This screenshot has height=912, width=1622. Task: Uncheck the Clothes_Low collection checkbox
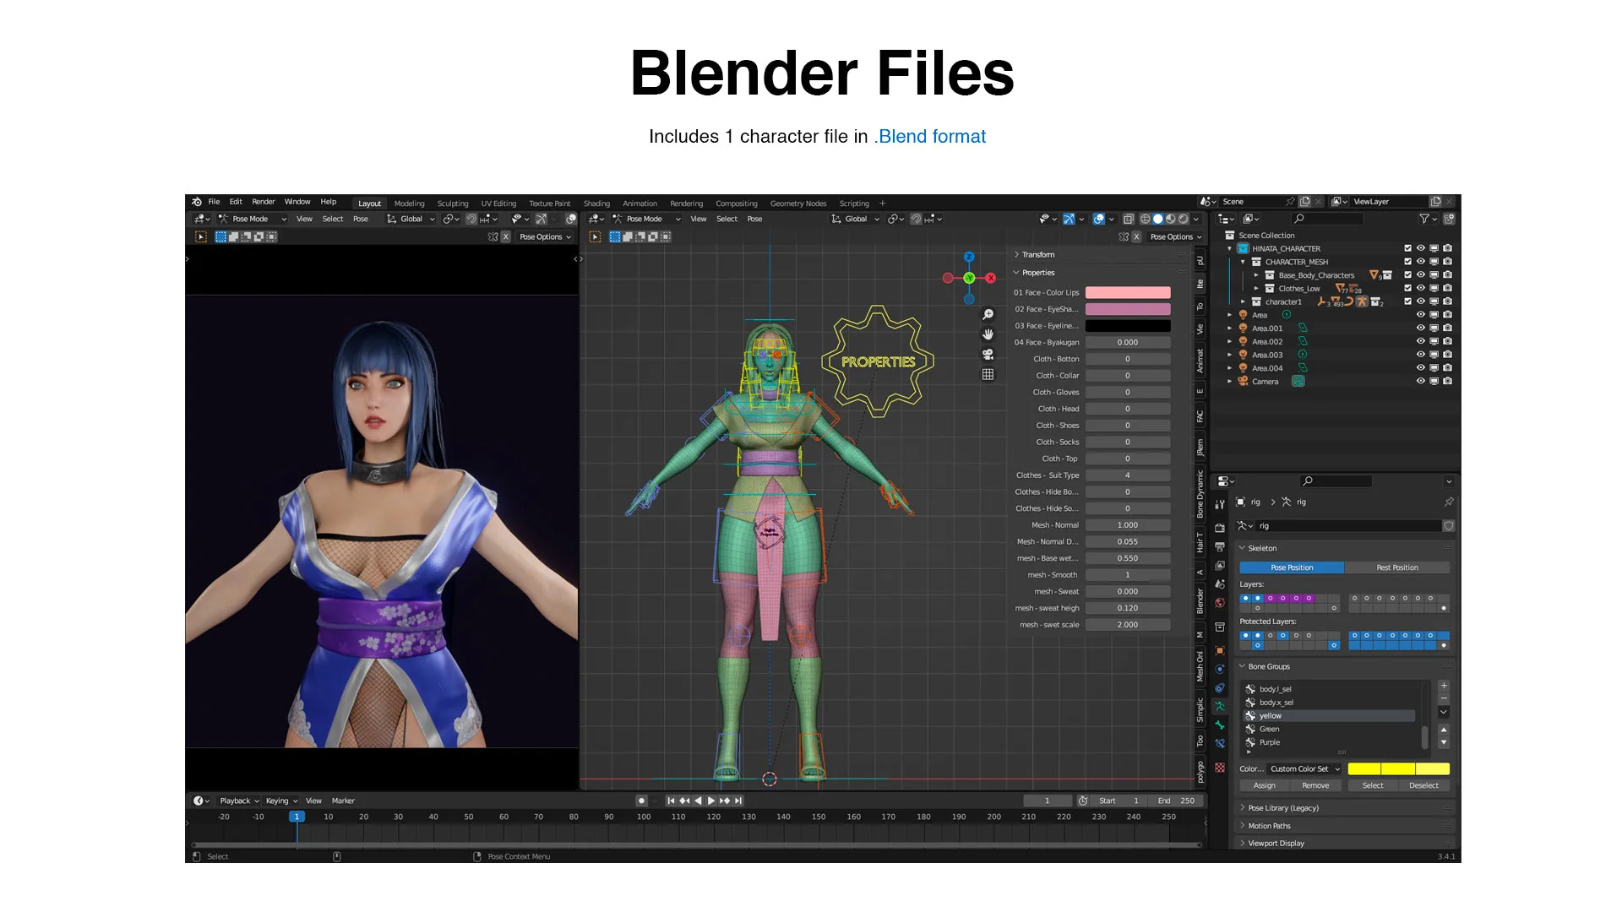tap(1407, 288)
